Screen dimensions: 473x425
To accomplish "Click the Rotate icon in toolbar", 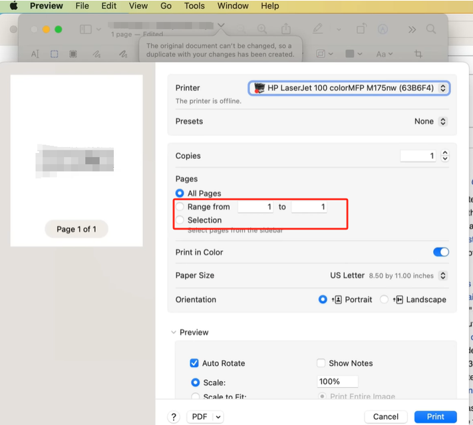I will (361, 29).
